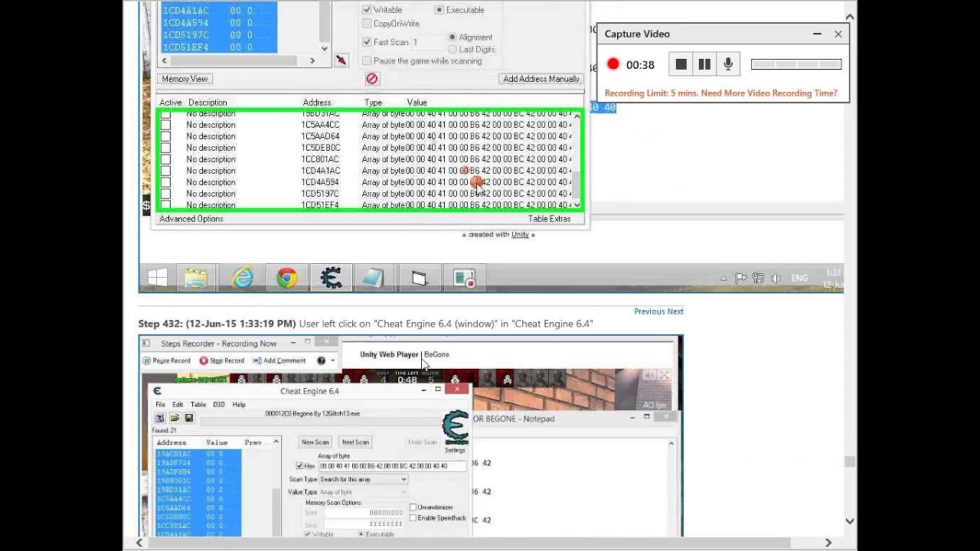Open the Help menu in Cheat Engine
980x551 pixels.
pos(239,404)
